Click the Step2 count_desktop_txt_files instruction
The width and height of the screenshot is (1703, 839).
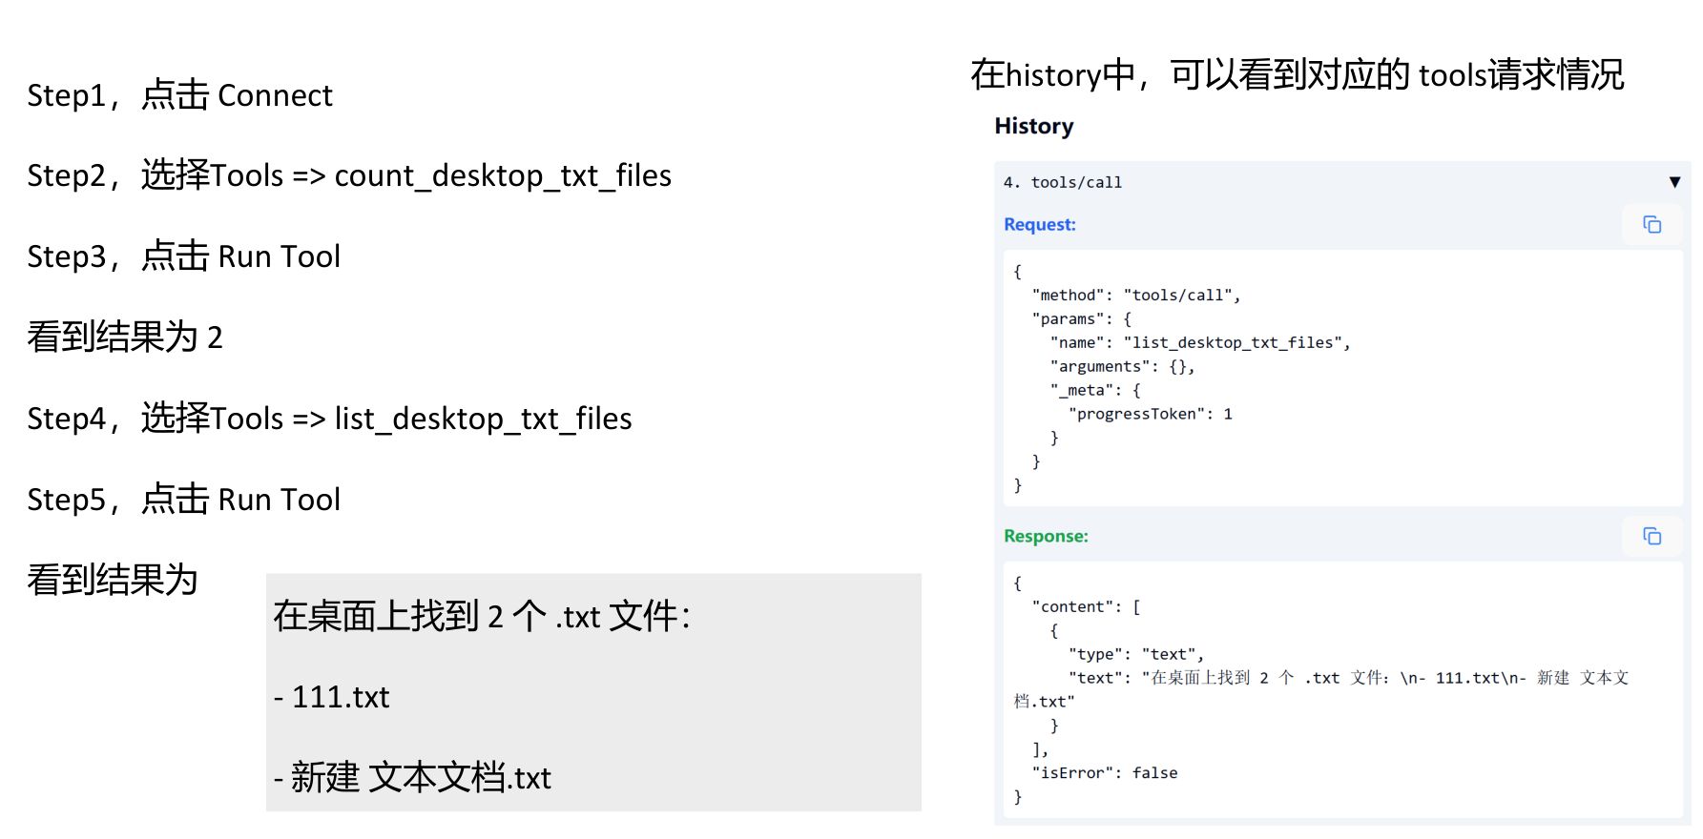click(349, 175)
